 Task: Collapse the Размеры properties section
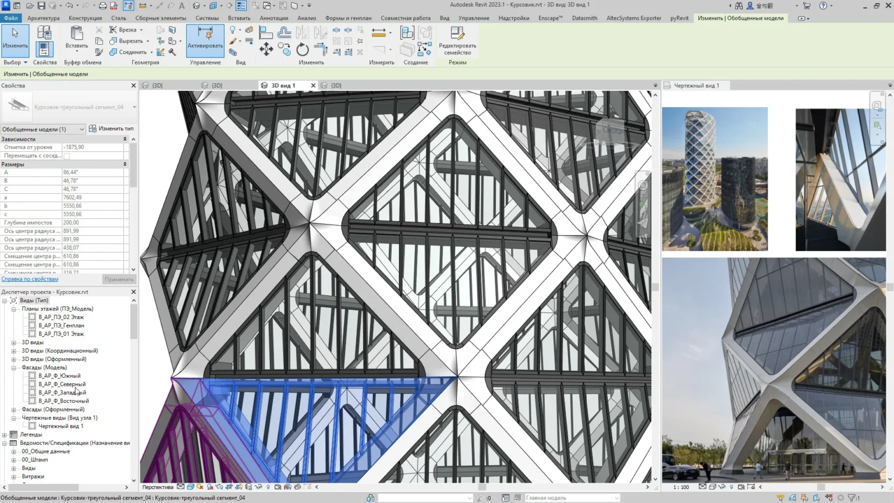pos(125,164)
